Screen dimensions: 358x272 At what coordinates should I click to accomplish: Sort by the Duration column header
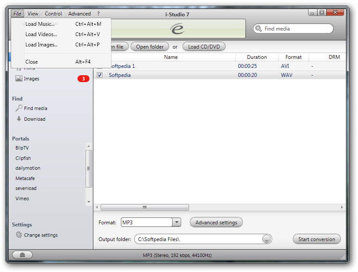257,57
